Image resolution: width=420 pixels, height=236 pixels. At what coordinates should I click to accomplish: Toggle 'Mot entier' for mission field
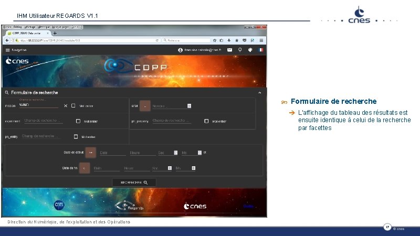click(73, 106)
